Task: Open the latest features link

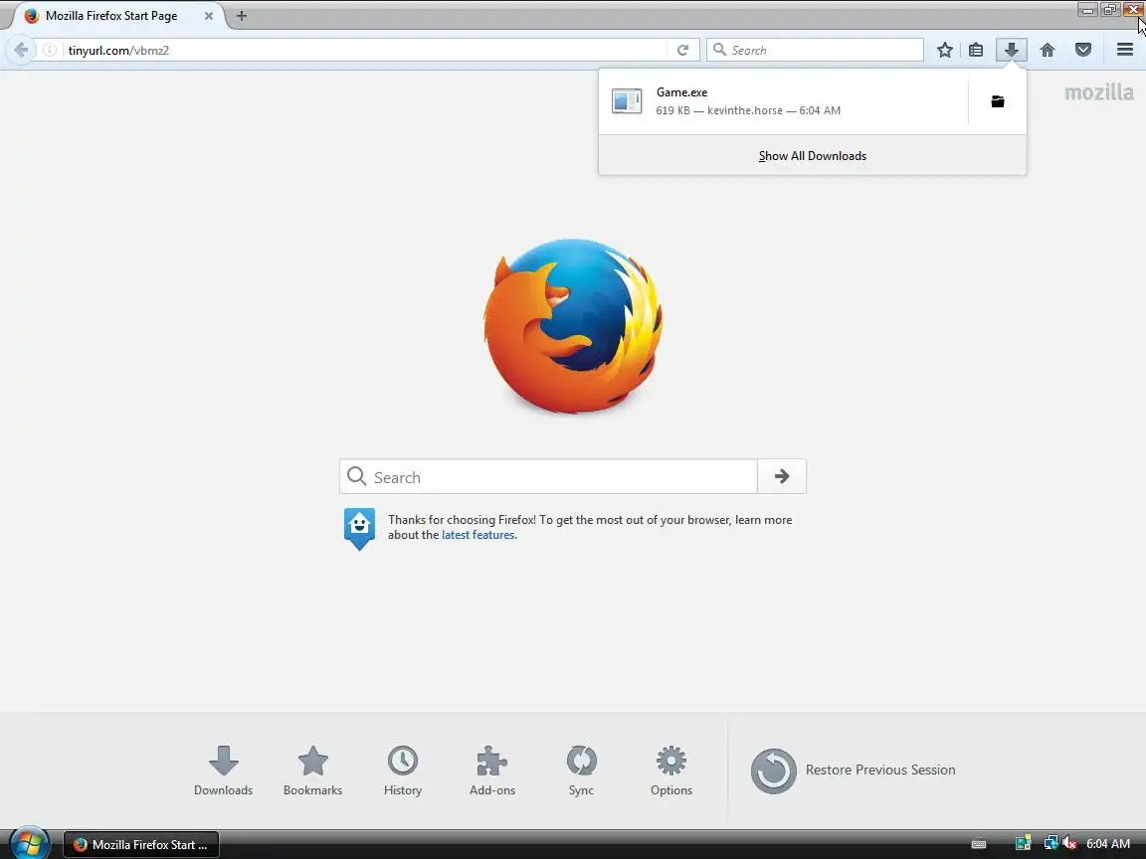Action: pyautogui.click(x=477, y=535)
